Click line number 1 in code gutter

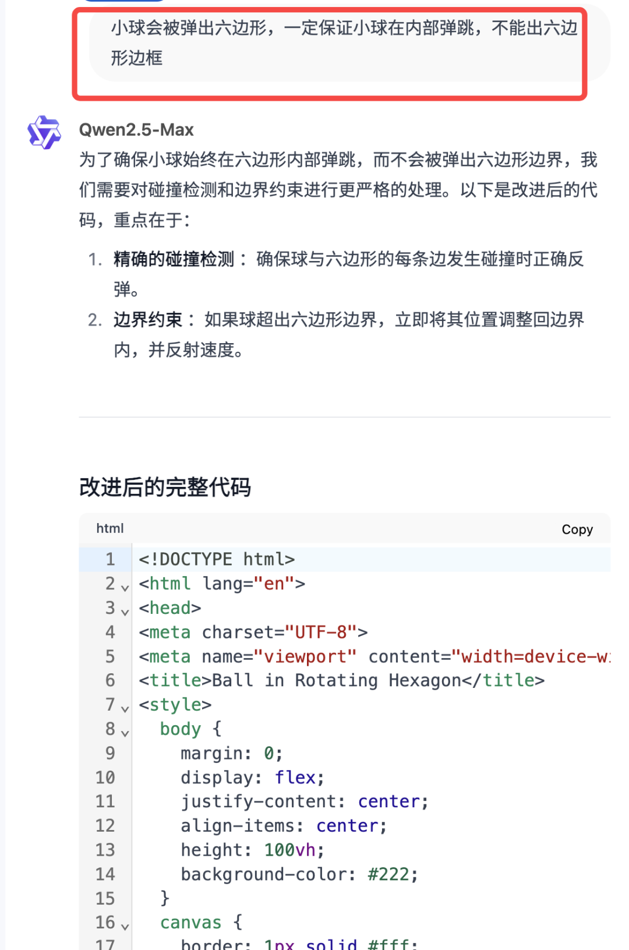[x=110, y=559]
